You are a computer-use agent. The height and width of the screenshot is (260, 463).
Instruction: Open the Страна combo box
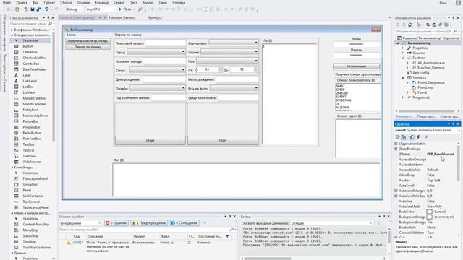(230, 52)
